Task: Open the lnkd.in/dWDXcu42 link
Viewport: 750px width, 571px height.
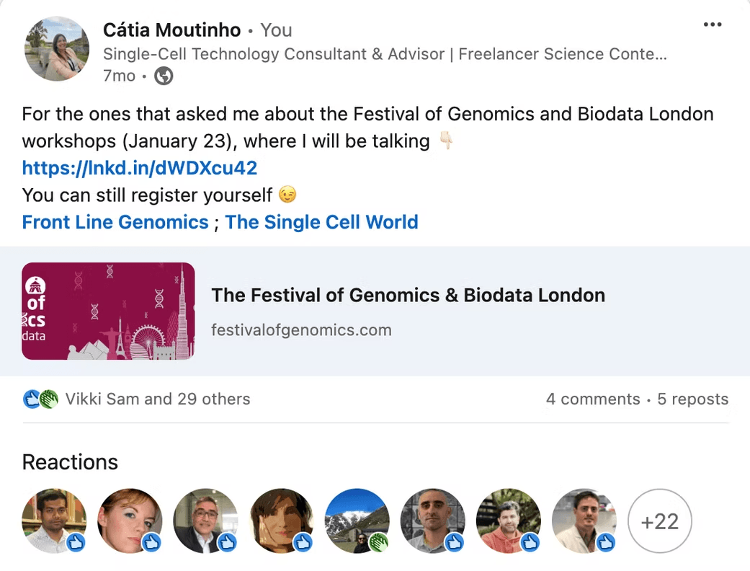Action: pyautogui.click(x=140, y=169)
